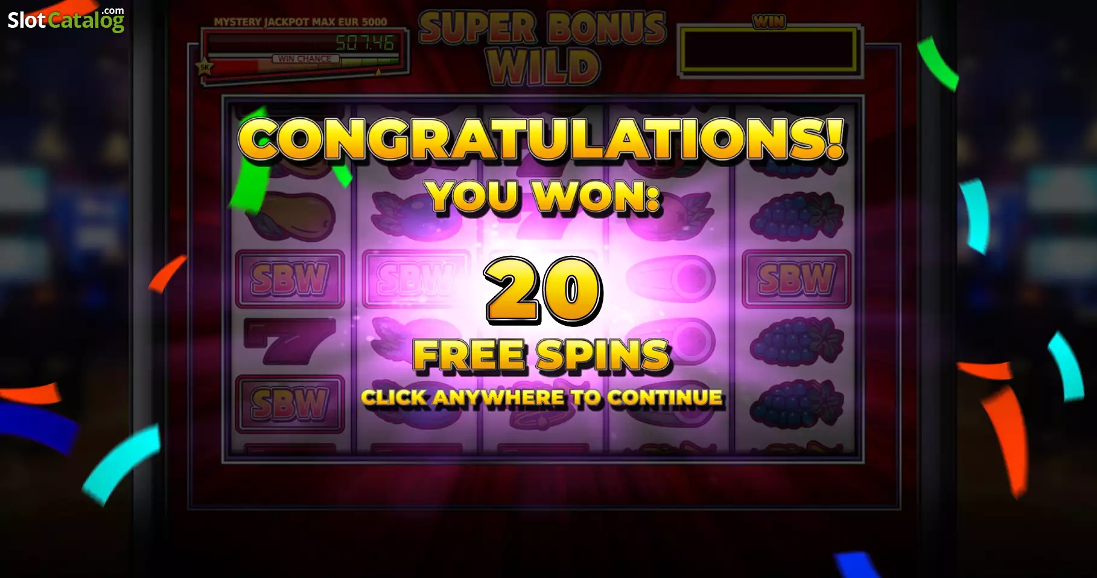Click the Congratulations banner text
The width and height of the screenshot is (1097, 578).
(x=541, y=140)
